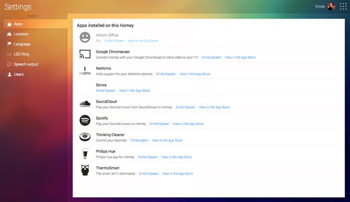
Task: View Spotify in the App Store
Action: pos(188,123)
